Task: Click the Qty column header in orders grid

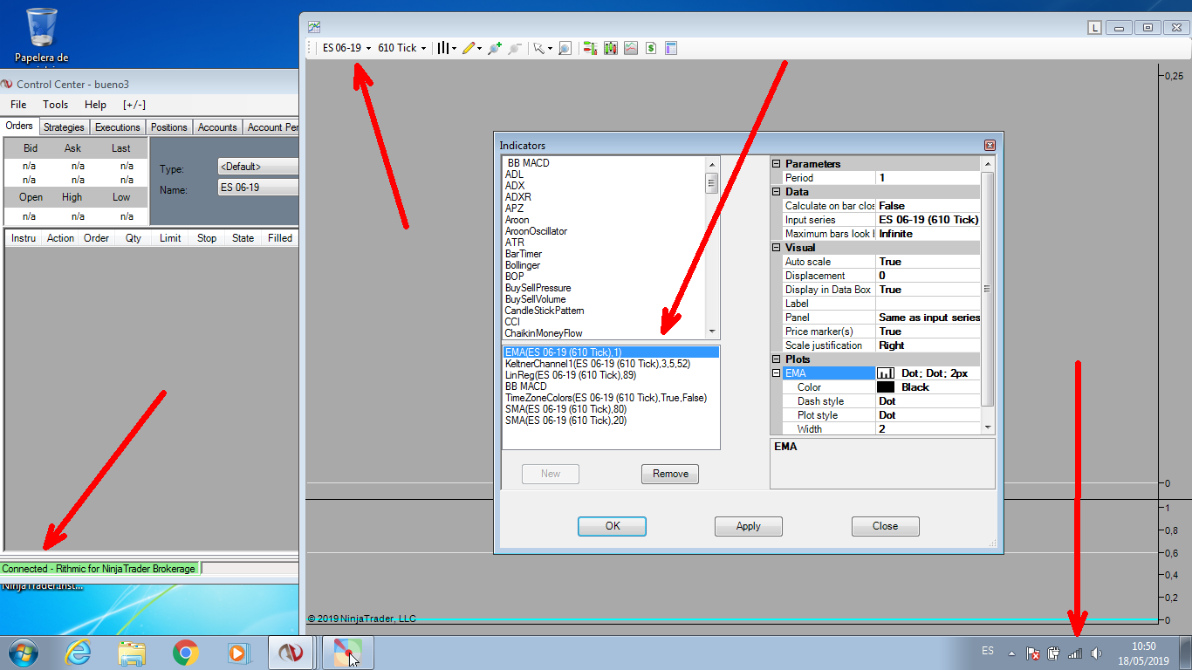Action: point(133,238)
